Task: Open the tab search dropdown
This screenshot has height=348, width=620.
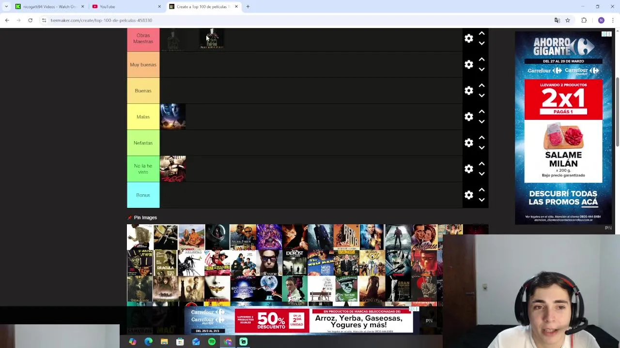Action: [6, 7]
